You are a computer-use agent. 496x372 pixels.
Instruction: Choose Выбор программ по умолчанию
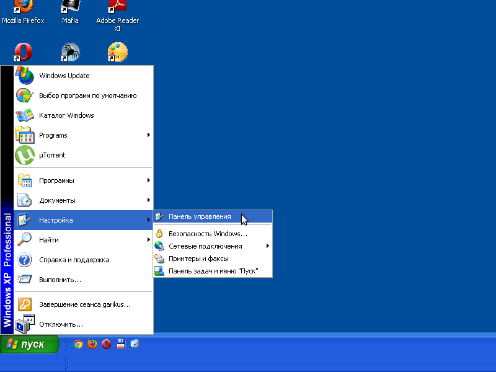tap(84, 95)
